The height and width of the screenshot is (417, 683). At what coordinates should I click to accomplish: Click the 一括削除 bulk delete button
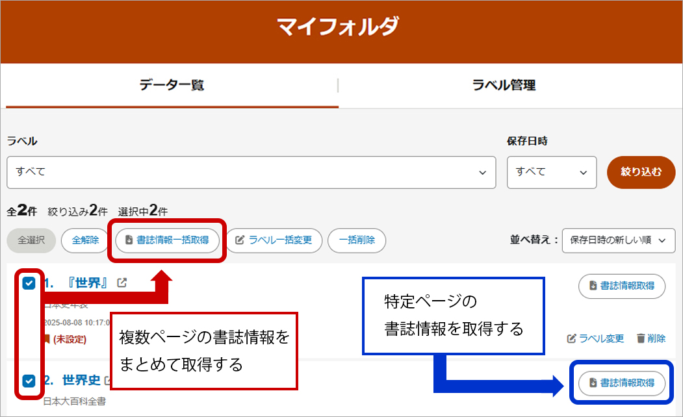coord(357,240)
